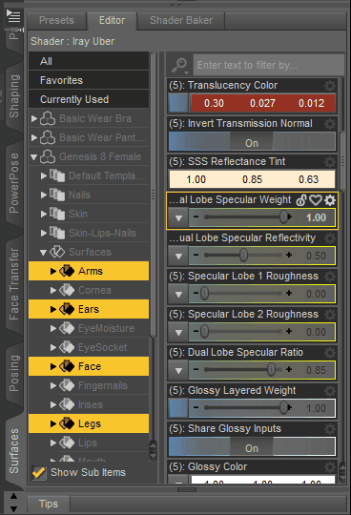This screenshot has height=515, width=351.
Task: Select the Irises surface row
Action: (89, 404)
